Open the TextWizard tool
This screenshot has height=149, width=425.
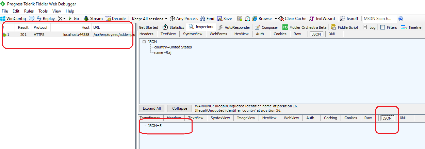322,19
